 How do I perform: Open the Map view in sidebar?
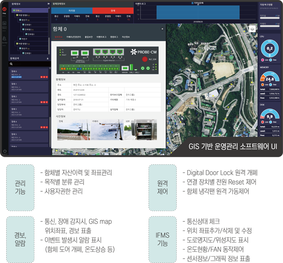[4, 10]
